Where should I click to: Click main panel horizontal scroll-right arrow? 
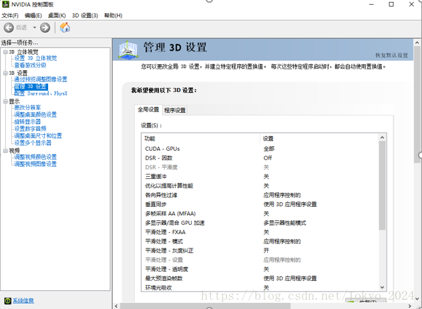coord(409,306)
